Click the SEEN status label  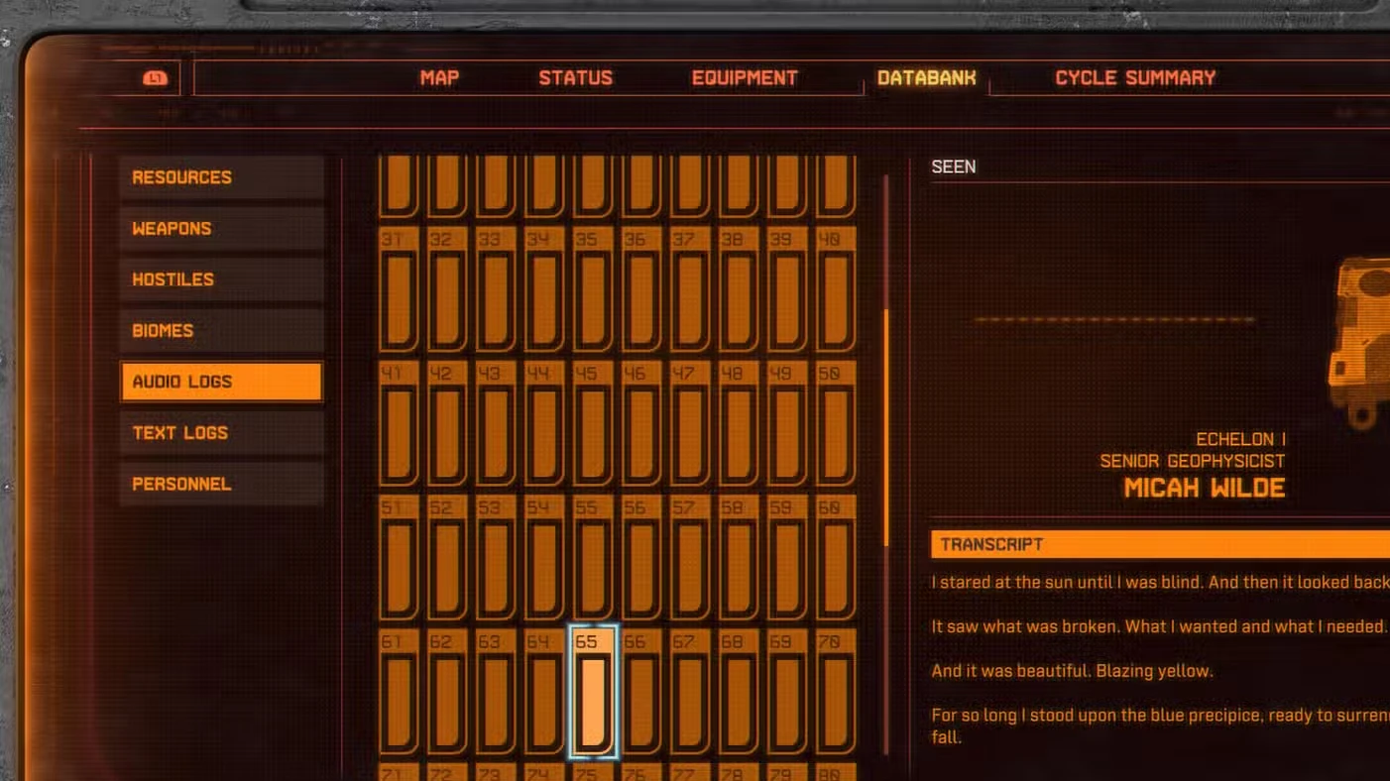tap(954, 167)
